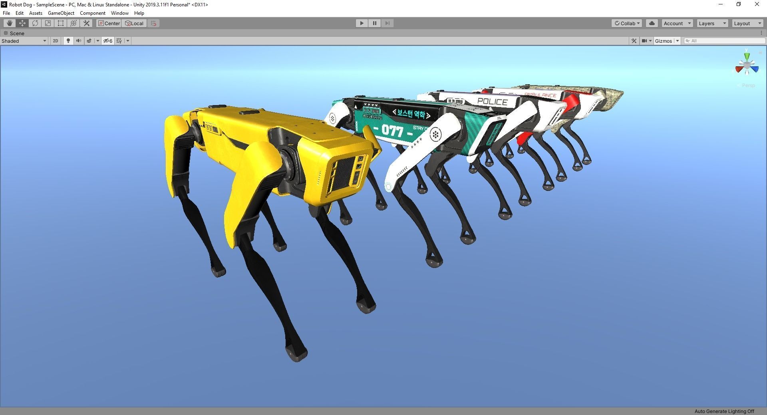Pause the game playback

pos(374,23)
